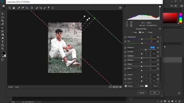Image resolution: width=184 pixels, height=103 pixels.
Task: Select the Red Eye Removal tool
Action: pyautogui.click(x=41, y=8)
